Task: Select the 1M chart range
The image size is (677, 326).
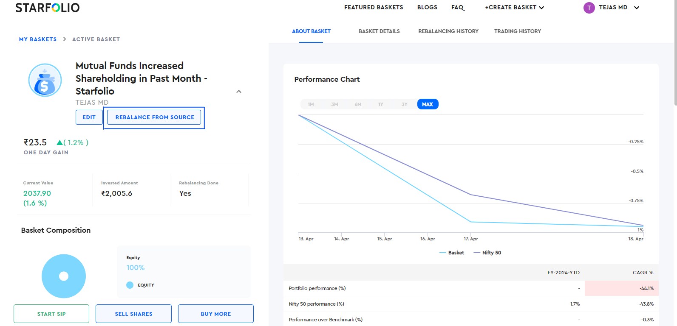Action: (311, 104)
